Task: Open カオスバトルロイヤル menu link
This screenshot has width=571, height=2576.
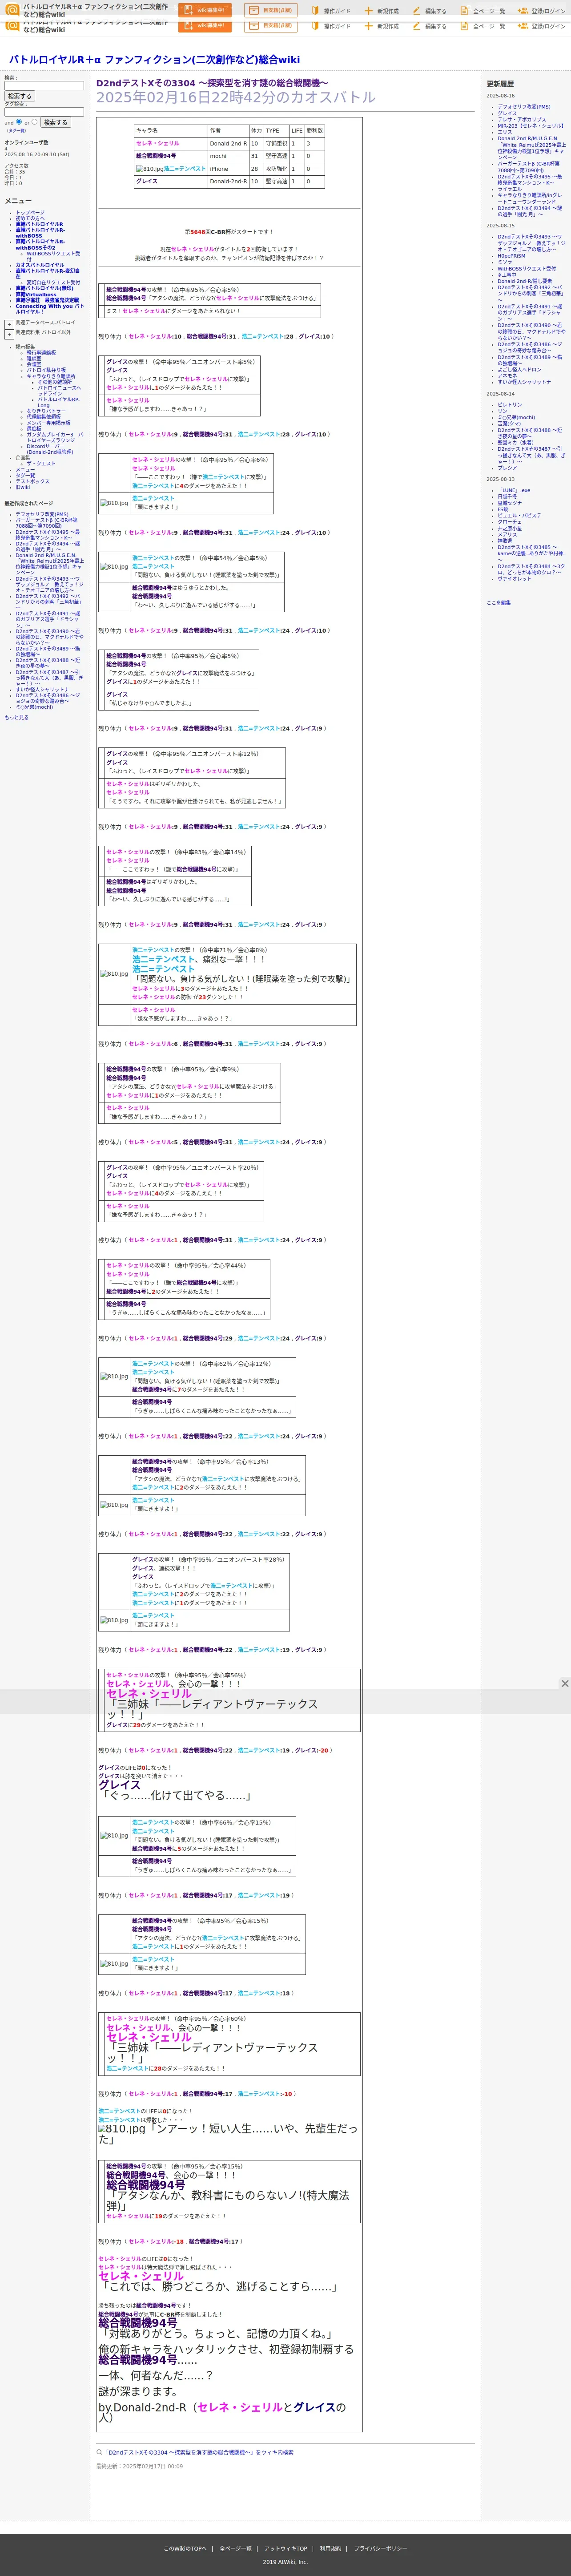Action: [x=39, y=265]
